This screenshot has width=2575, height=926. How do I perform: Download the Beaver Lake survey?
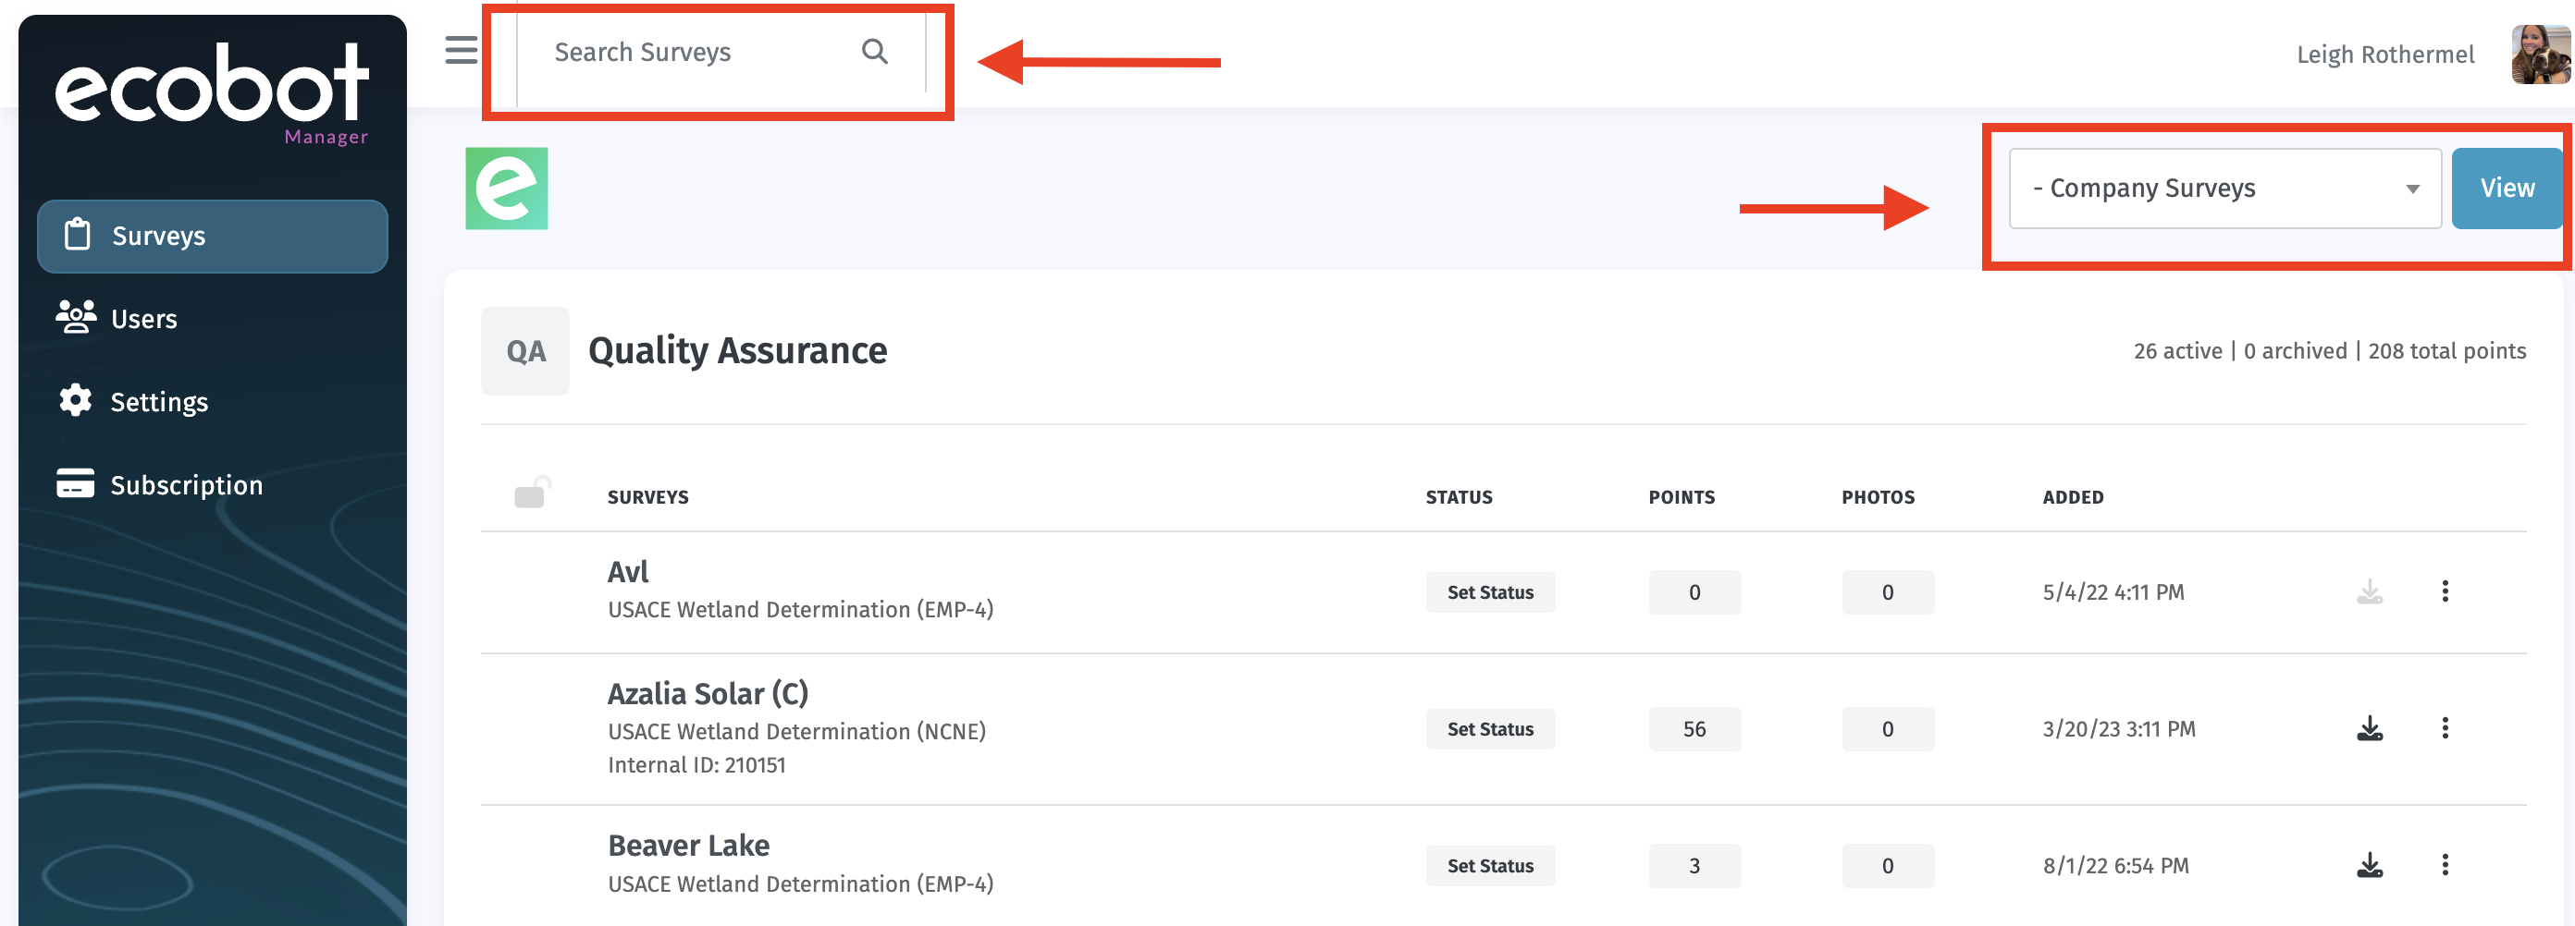[x=2369, y=865]
